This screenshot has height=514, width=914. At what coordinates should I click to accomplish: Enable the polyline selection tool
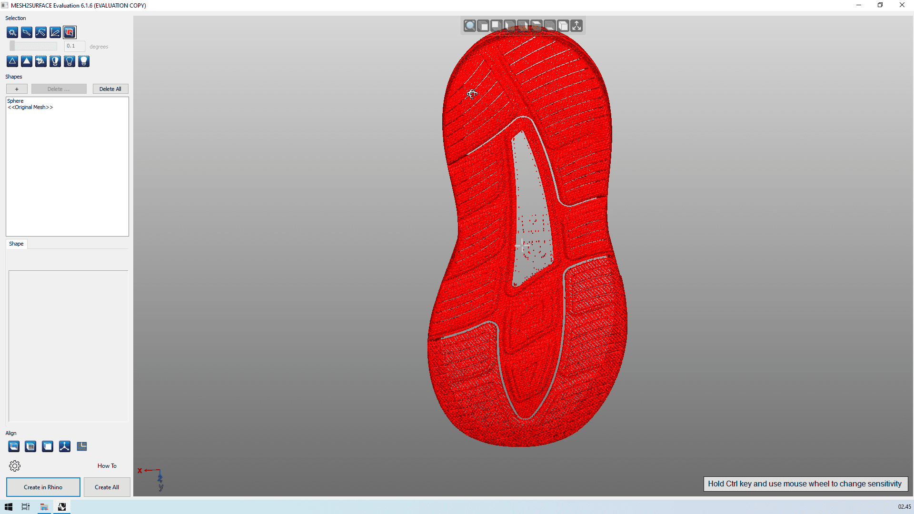(55, 32)
